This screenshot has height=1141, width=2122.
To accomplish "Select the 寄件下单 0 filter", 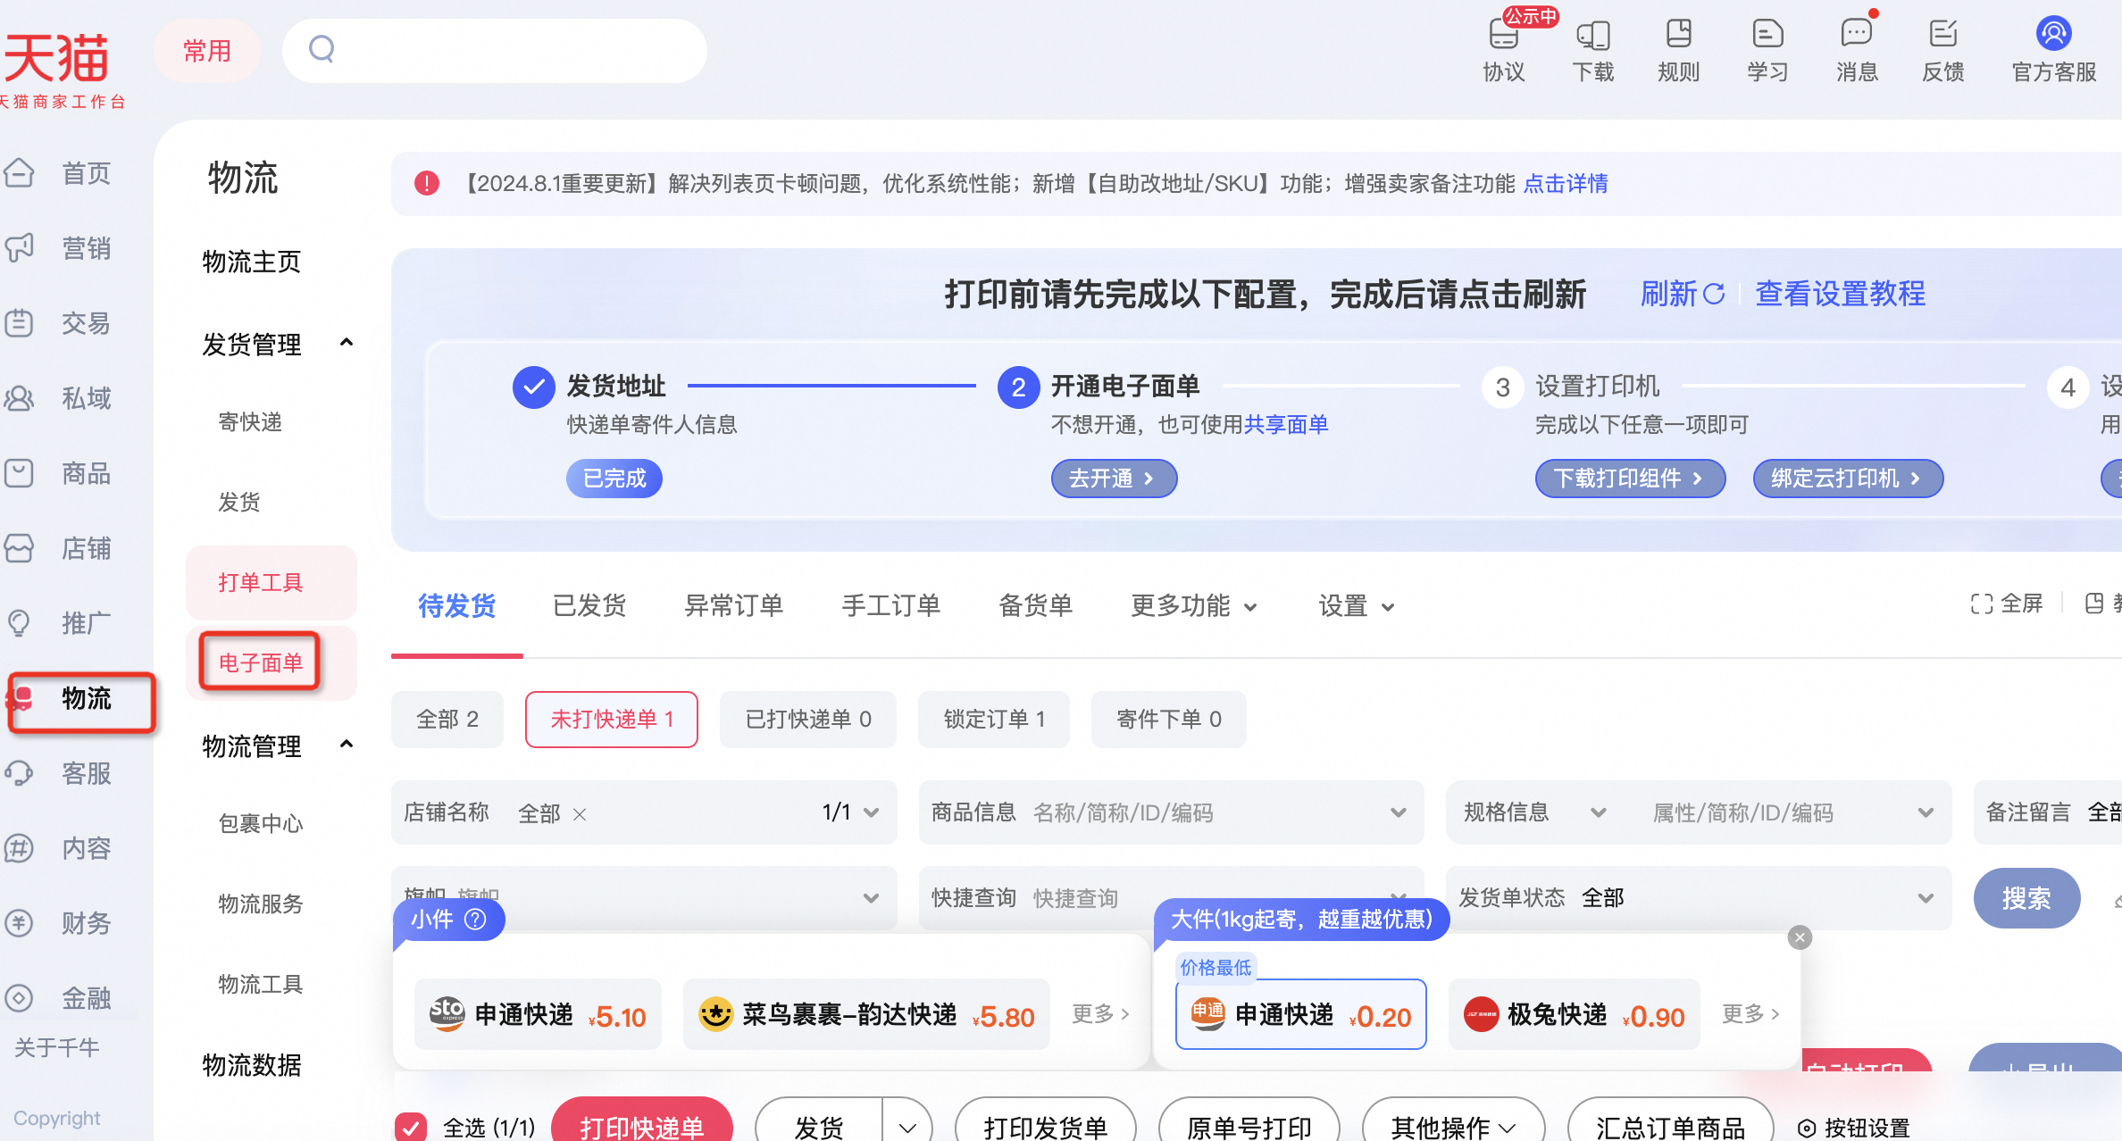I will point(1168,720).
